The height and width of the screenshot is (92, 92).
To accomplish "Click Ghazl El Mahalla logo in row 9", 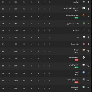I will click(84, 44).
